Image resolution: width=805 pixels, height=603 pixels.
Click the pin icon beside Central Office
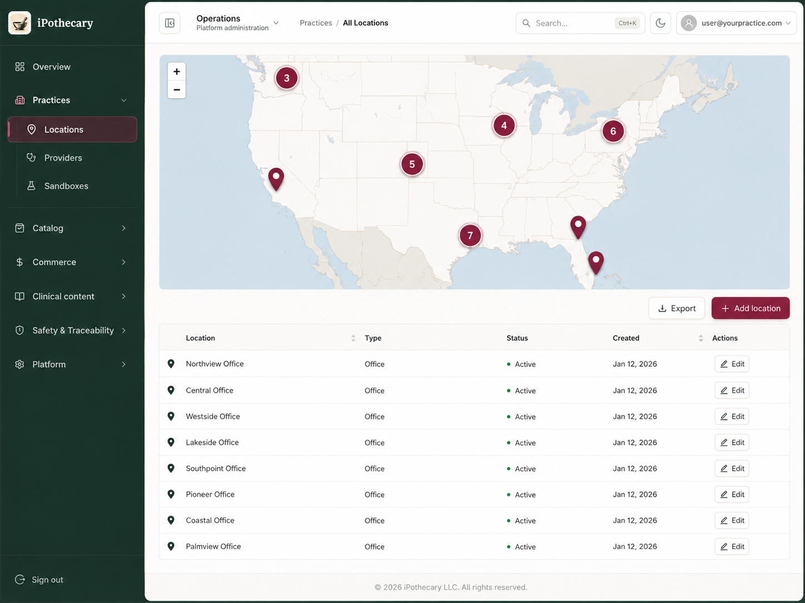(x=171, y=390)
